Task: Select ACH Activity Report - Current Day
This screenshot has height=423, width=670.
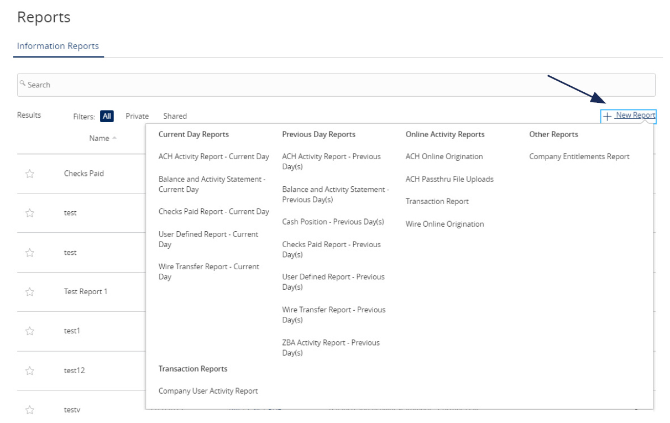Action: pos(213,158)
